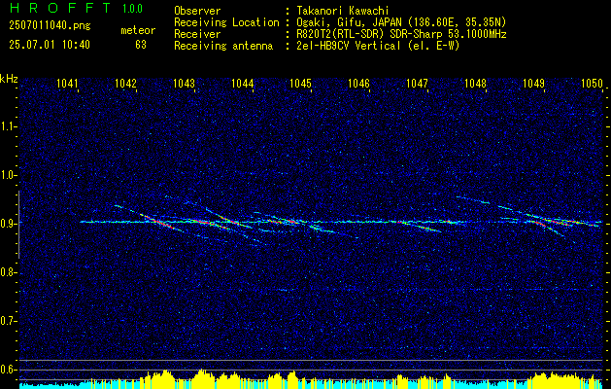Click the 0.7 kHz frequency label
611x389 pixels.
tap(8, 321)
